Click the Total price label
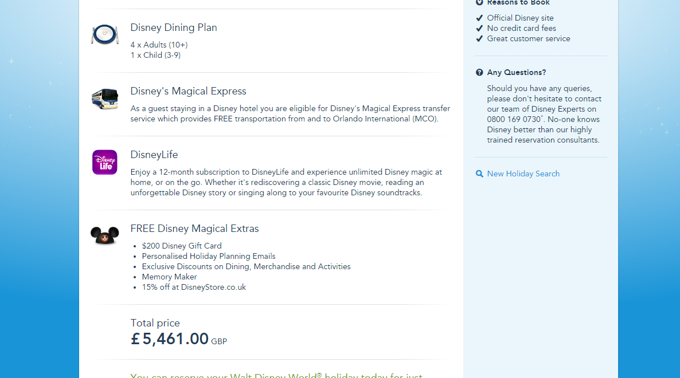Viewport: 680px width, 378px height. 155,323
